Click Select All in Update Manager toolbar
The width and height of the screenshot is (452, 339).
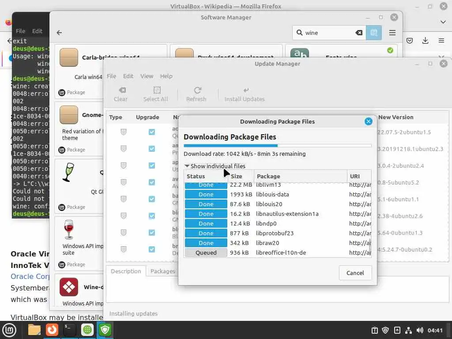(156, 94)
